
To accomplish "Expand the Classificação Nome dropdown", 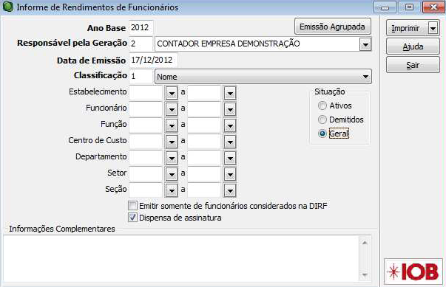I will click(365, 77).
